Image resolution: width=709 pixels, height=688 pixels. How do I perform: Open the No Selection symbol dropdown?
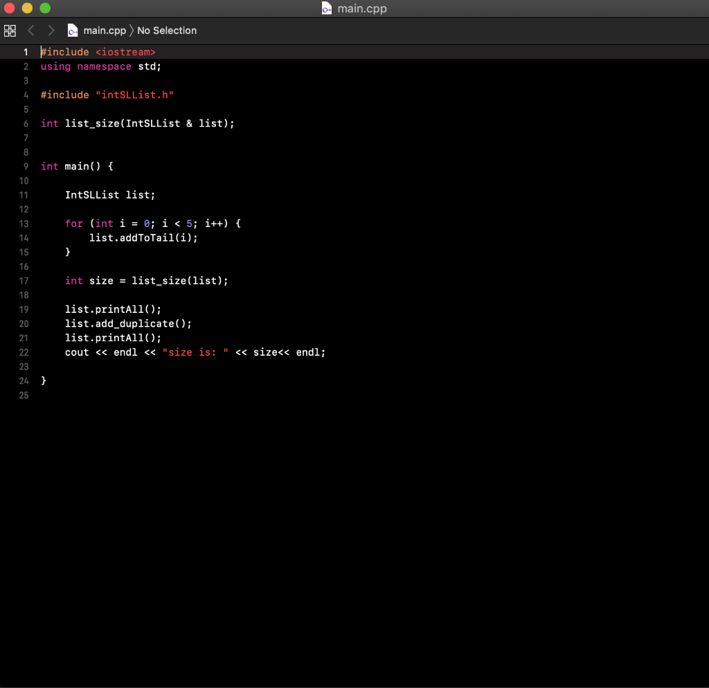167,30
